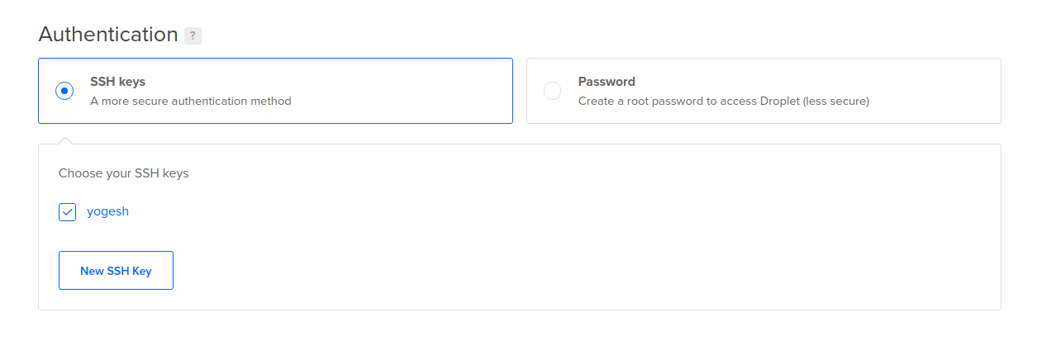Screen dimensions: 1042x350
Task: Click 'Create a root password' description text
Action: coord(653,102)
